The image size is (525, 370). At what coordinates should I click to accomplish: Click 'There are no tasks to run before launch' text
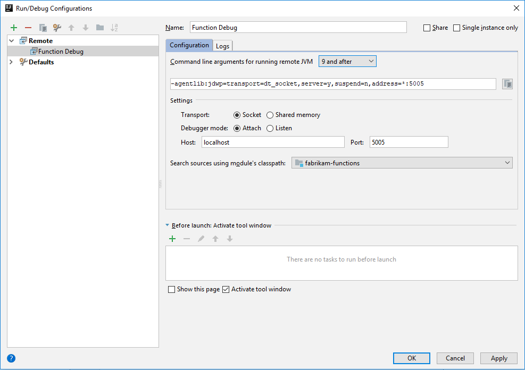pyautogui.click(x=341, y=259)
